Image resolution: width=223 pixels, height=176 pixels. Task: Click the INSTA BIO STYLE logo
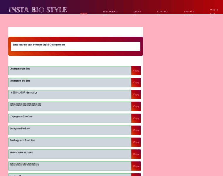38,10
